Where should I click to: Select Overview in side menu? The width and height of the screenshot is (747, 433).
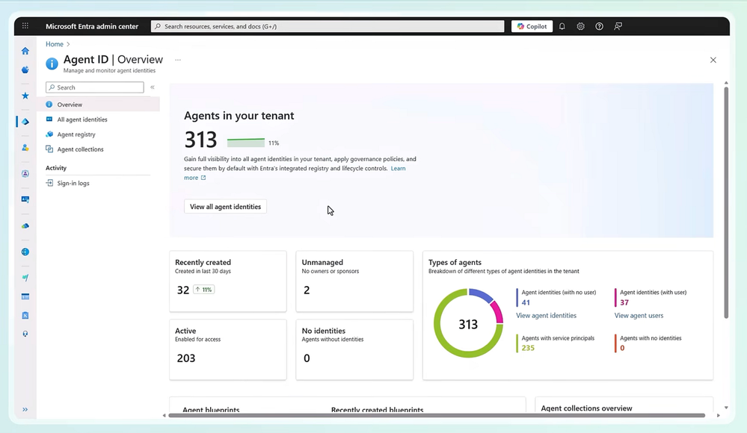click(x=98, y=105)
